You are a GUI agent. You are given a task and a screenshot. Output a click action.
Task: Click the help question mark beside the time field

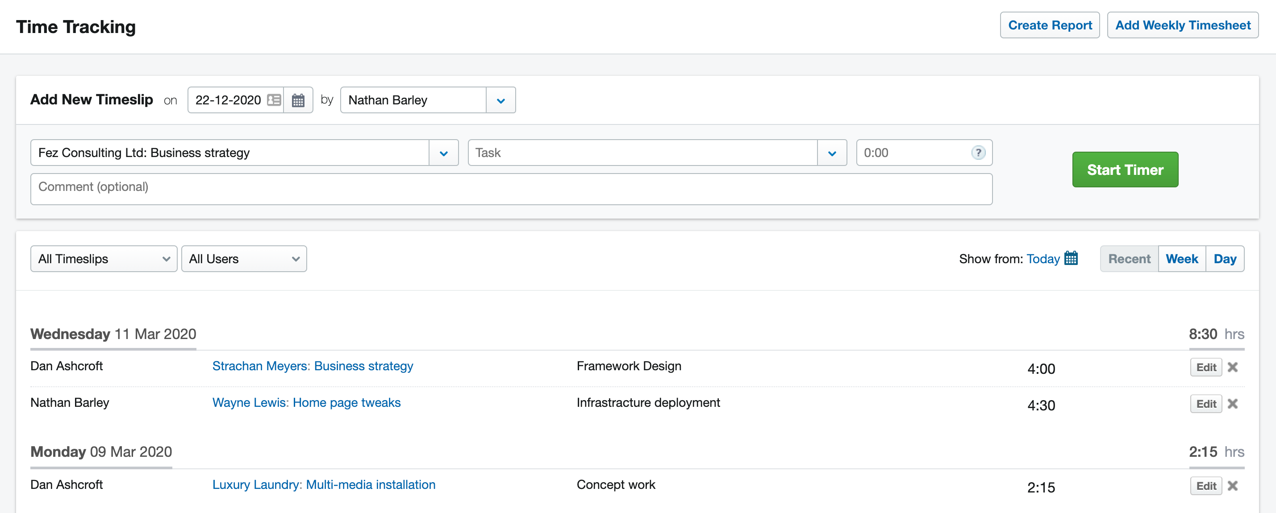point(978,153)
